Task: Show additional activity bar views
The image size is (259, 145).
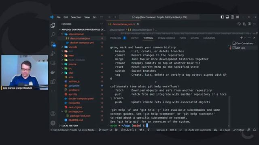Action: [53, 91]
